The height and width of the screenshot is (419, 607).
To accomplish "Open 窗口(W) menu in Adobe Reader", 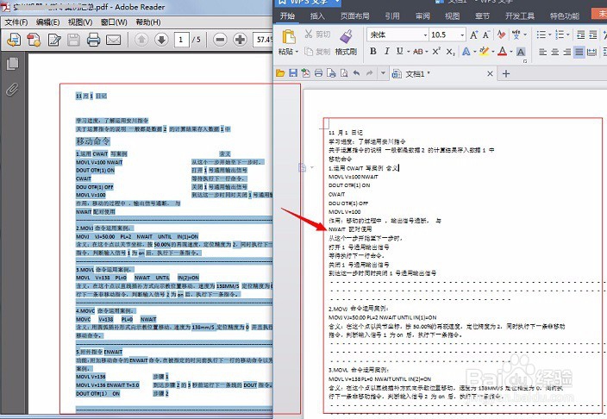I will [x=114, y=22].
